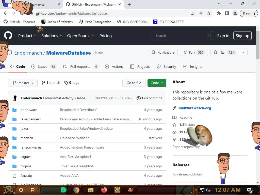
Task: Click Sign in
Action: [223, 36]
